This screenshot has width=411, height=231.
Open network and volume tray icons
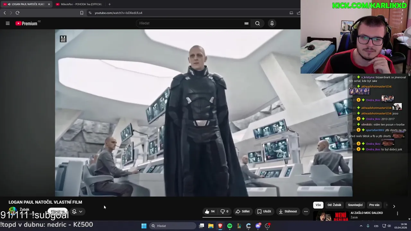pyautogui.click(x=387, y=226)
